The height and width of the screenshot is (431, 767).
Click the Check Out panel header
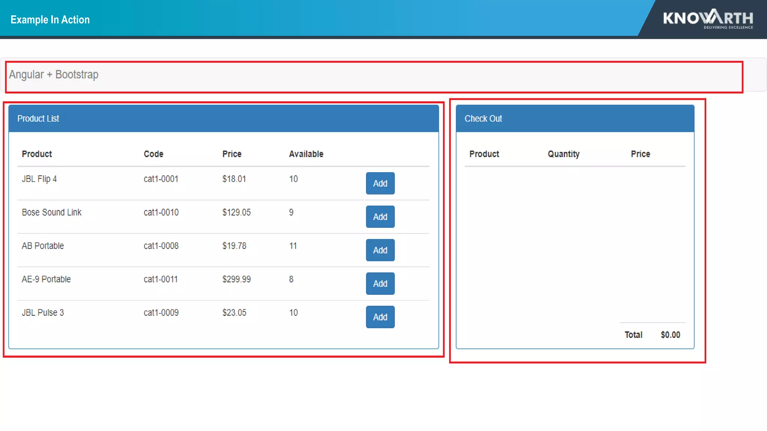point(575,119)
